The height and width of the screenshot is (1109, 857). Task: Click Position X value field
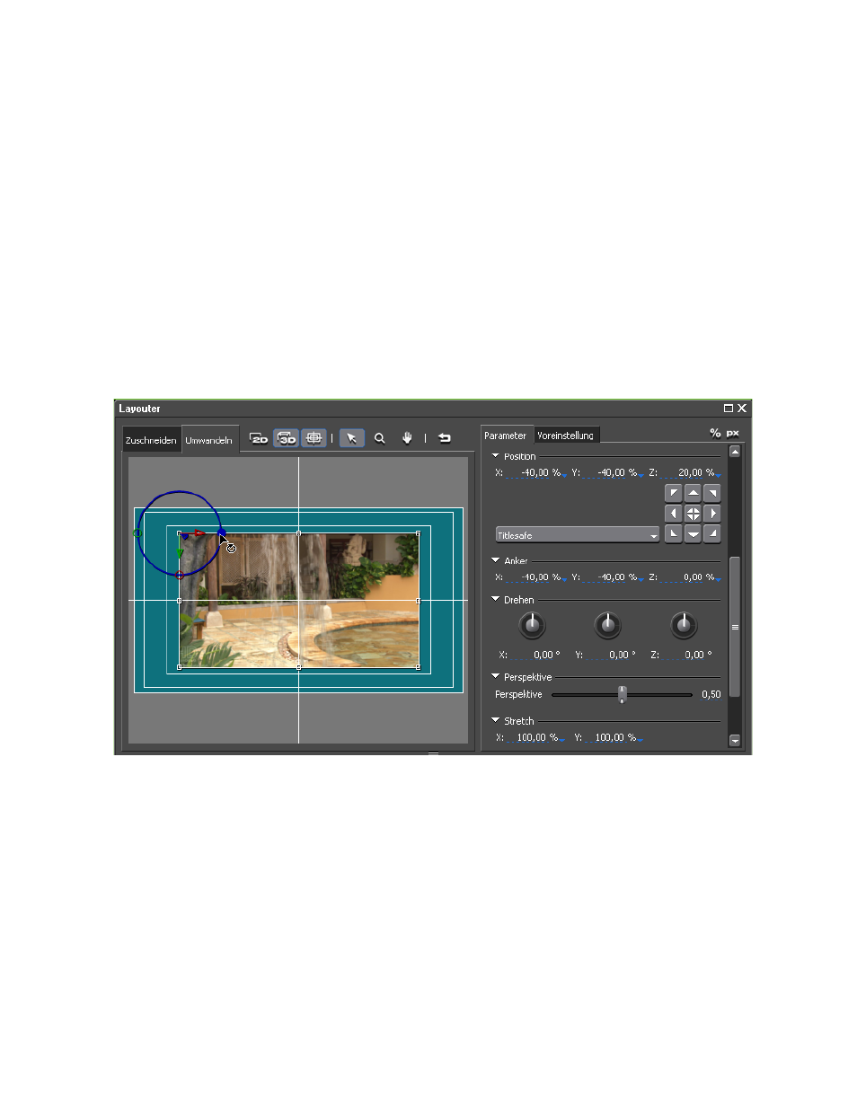point(535,472)
